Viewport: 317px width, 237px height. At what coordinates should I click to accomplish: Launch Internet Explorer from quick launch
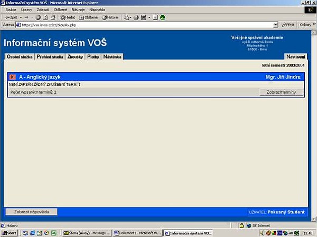point(33,233)
